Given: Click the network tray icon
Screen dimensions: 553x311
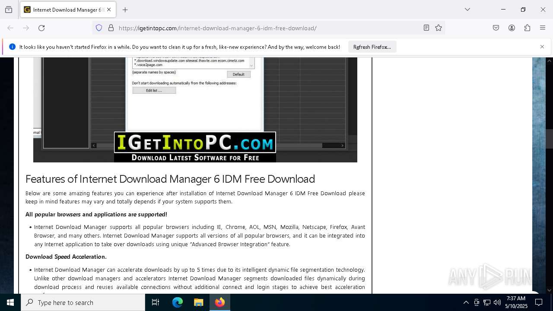Looking at the screenshot, I should 487,302.
